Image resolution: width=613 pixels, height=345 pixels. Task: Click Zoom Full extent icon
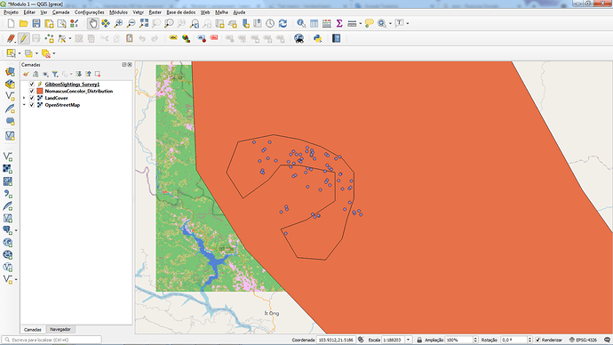tap(144, 23)
